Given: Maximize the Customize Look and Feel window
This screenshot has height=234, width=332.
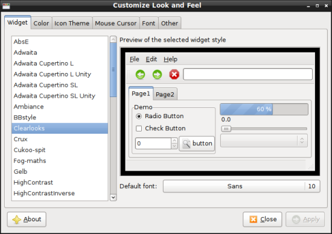Looking at the screenshot, I should click(317, 5).
